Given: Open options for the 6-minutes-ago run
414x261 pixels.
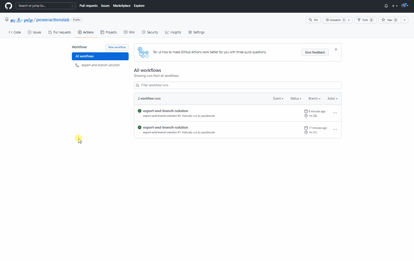Looking at the screenshot, I should tap(335, 113).
